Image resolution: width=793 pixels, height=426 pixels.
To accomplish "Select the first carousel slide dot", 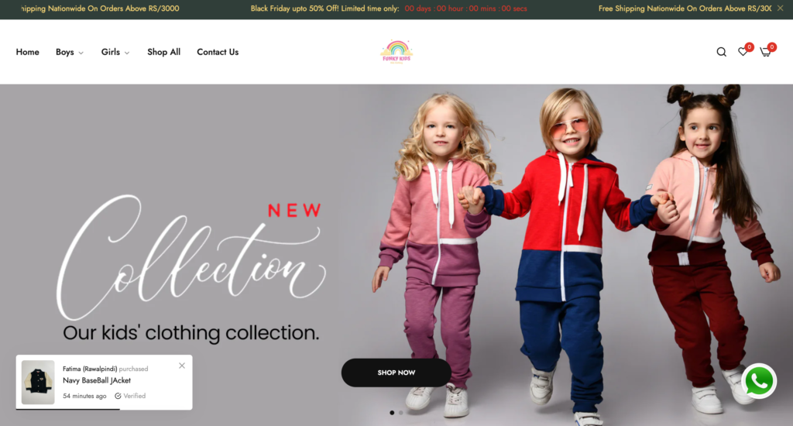I will pos(392,413).
